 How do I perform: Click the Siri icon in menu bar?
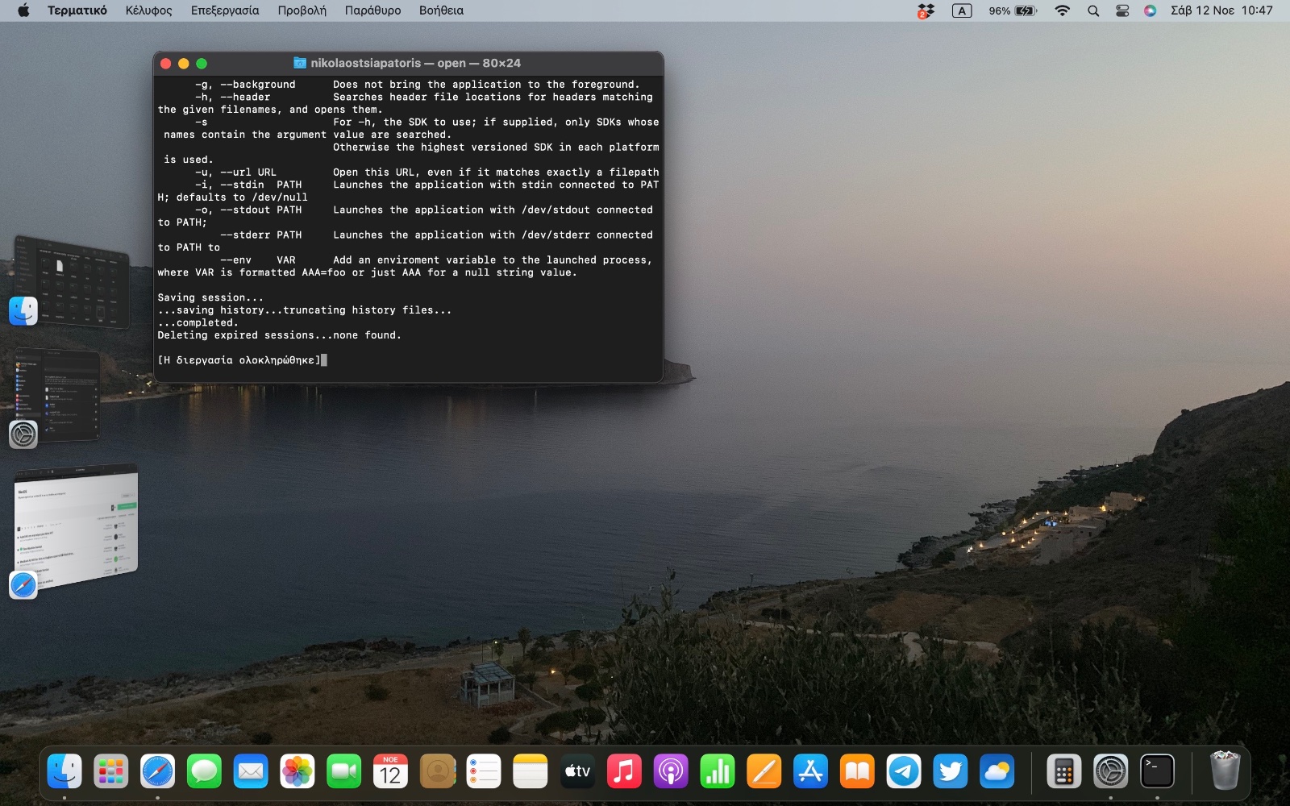coord(1151,10)
